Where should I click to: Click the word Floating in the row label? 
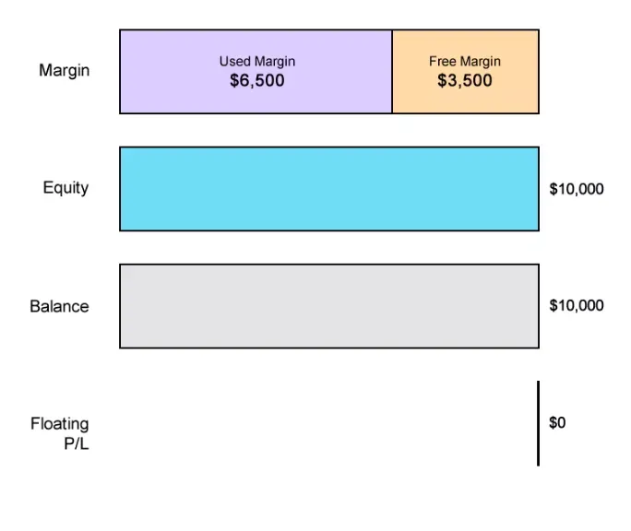click(60, 424)
